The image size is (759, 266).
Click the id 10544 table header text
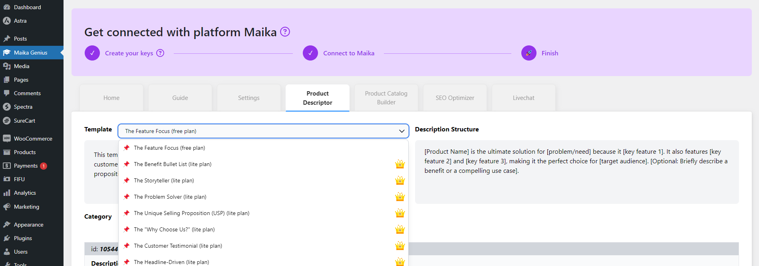(x=104, y=249)
